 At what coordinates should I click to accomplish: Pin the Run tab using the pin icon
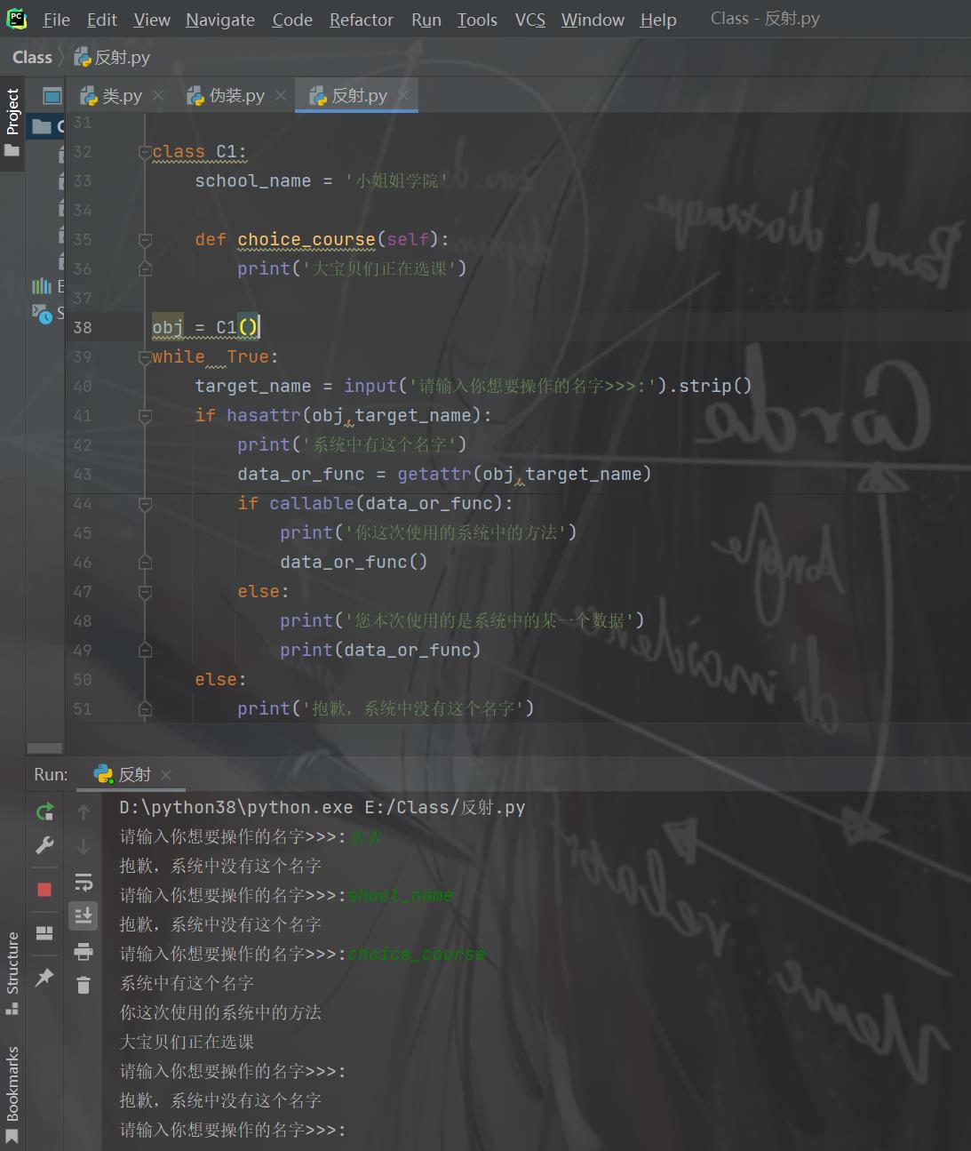coord(44,978)
